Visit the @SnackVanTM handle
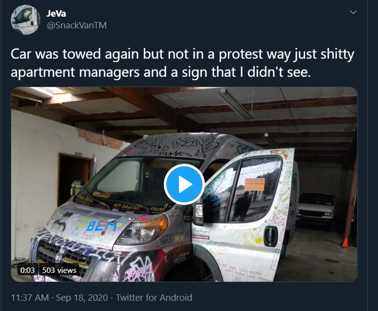Viewport: 378px width, 311px height. (77, 25)
